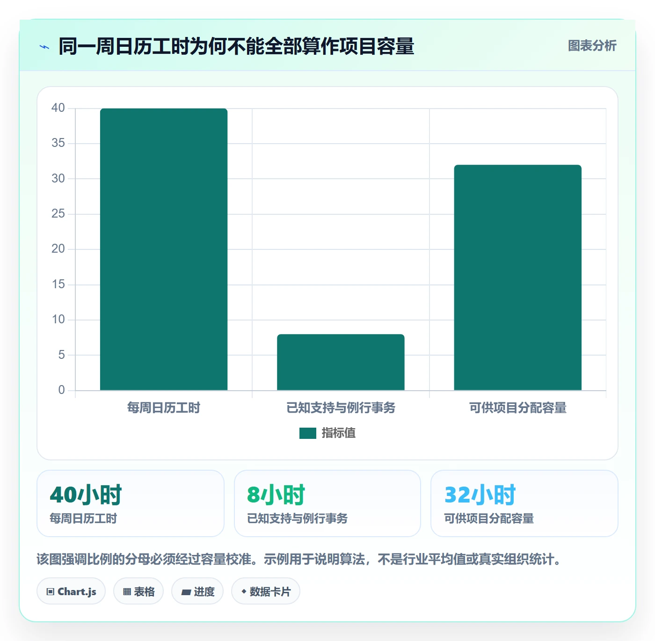Screen dimensions: 655x641
Task: Click the y-axis tick label 40
Action: point(58,108)
